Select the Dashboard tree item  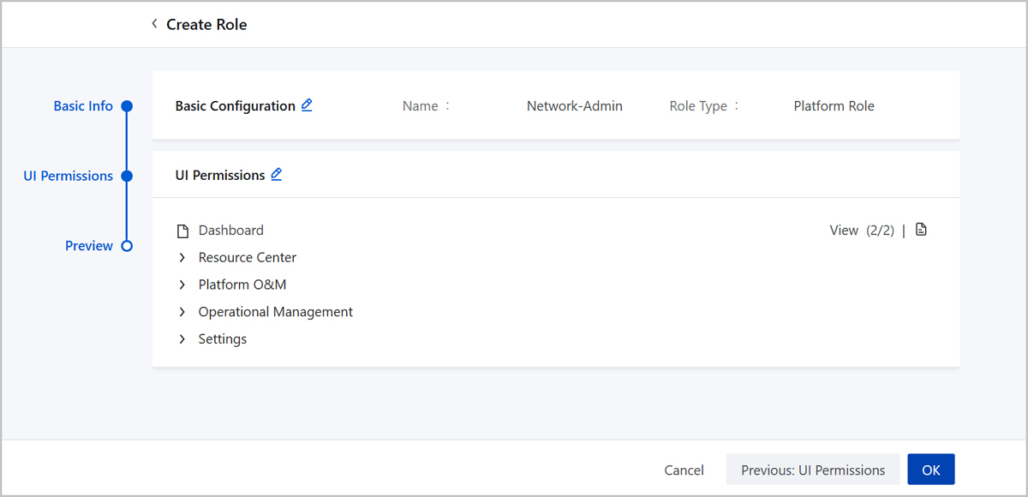[231, 231]
